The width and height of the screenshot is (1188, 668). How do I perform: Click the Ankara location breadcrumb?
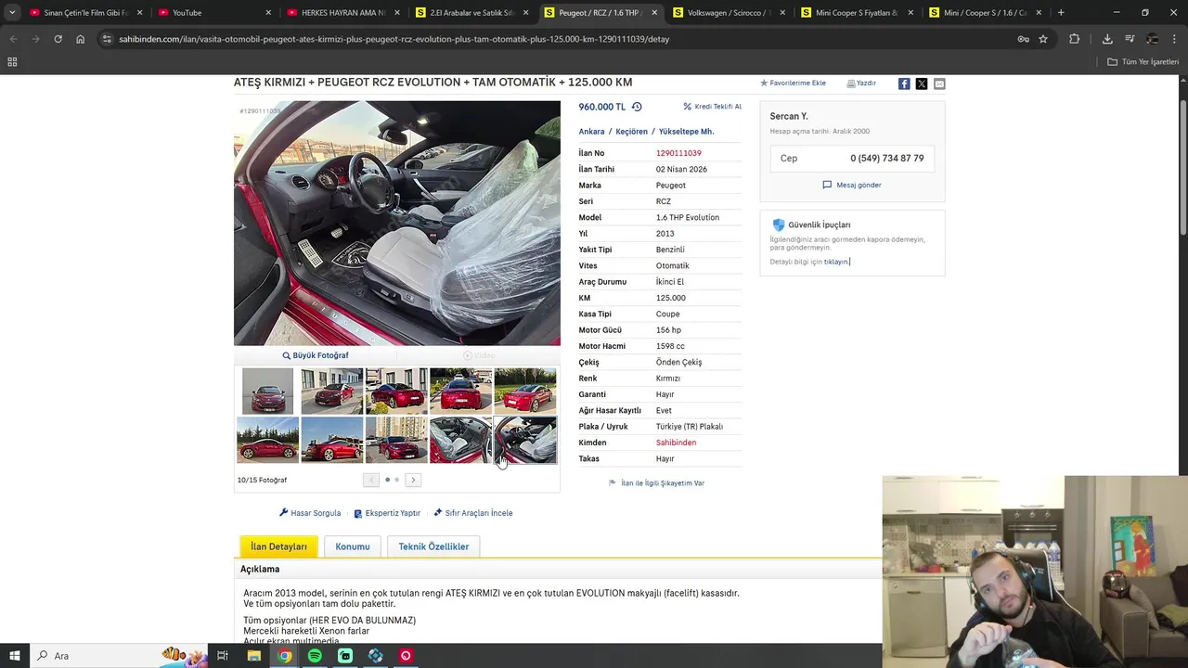coord(591,132)
